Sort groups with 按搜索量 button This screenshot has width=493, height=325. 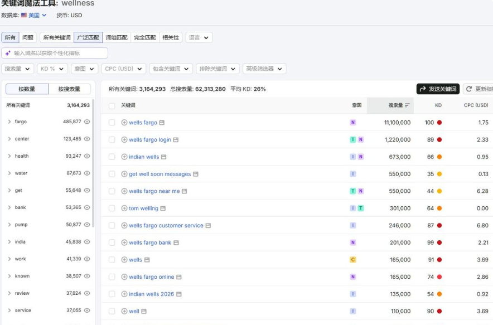click(70, 89)
